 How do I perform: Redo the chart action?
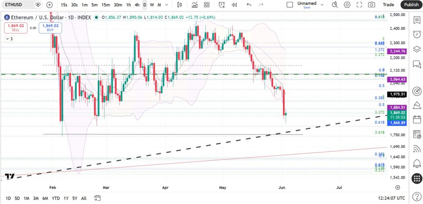coord(261,5)
